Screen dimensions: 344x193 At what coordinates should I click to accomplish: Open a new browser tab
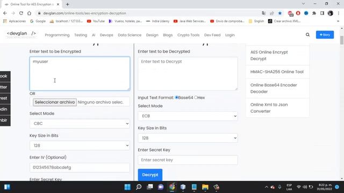68,4
